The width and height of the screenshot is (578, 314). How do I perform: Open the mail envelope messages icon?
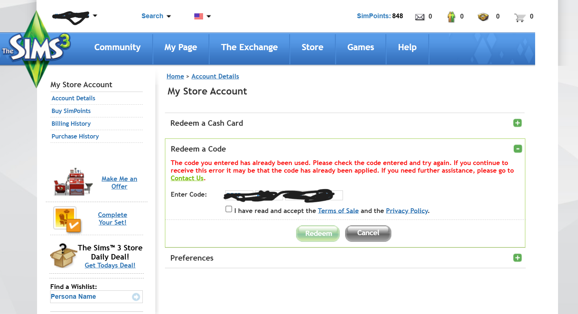click(x=420, y=17)
